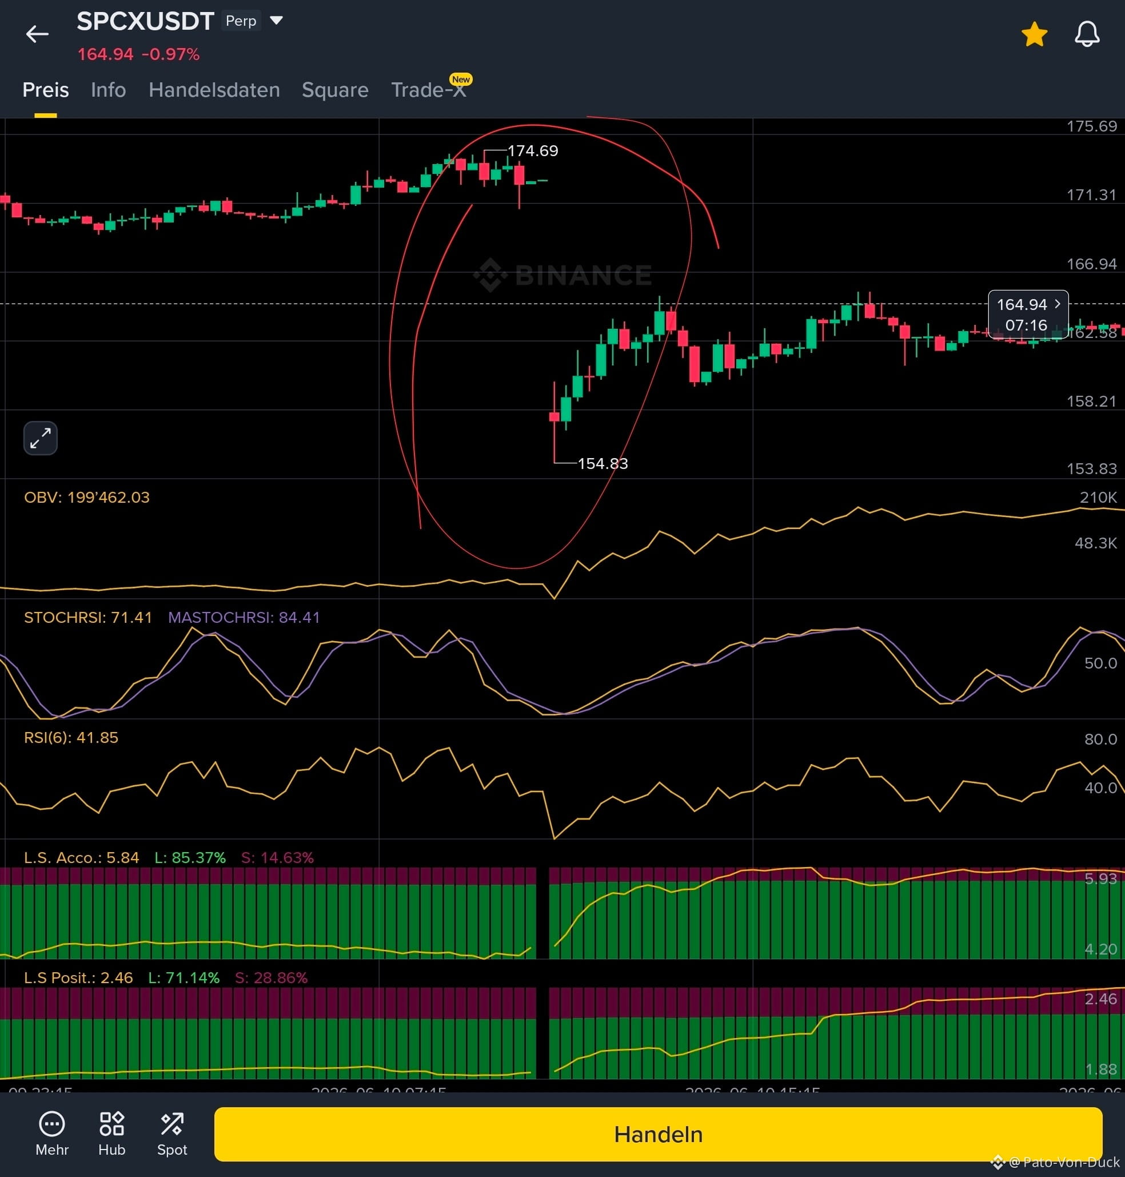Expand chart to fullscreen

(41, 438)
